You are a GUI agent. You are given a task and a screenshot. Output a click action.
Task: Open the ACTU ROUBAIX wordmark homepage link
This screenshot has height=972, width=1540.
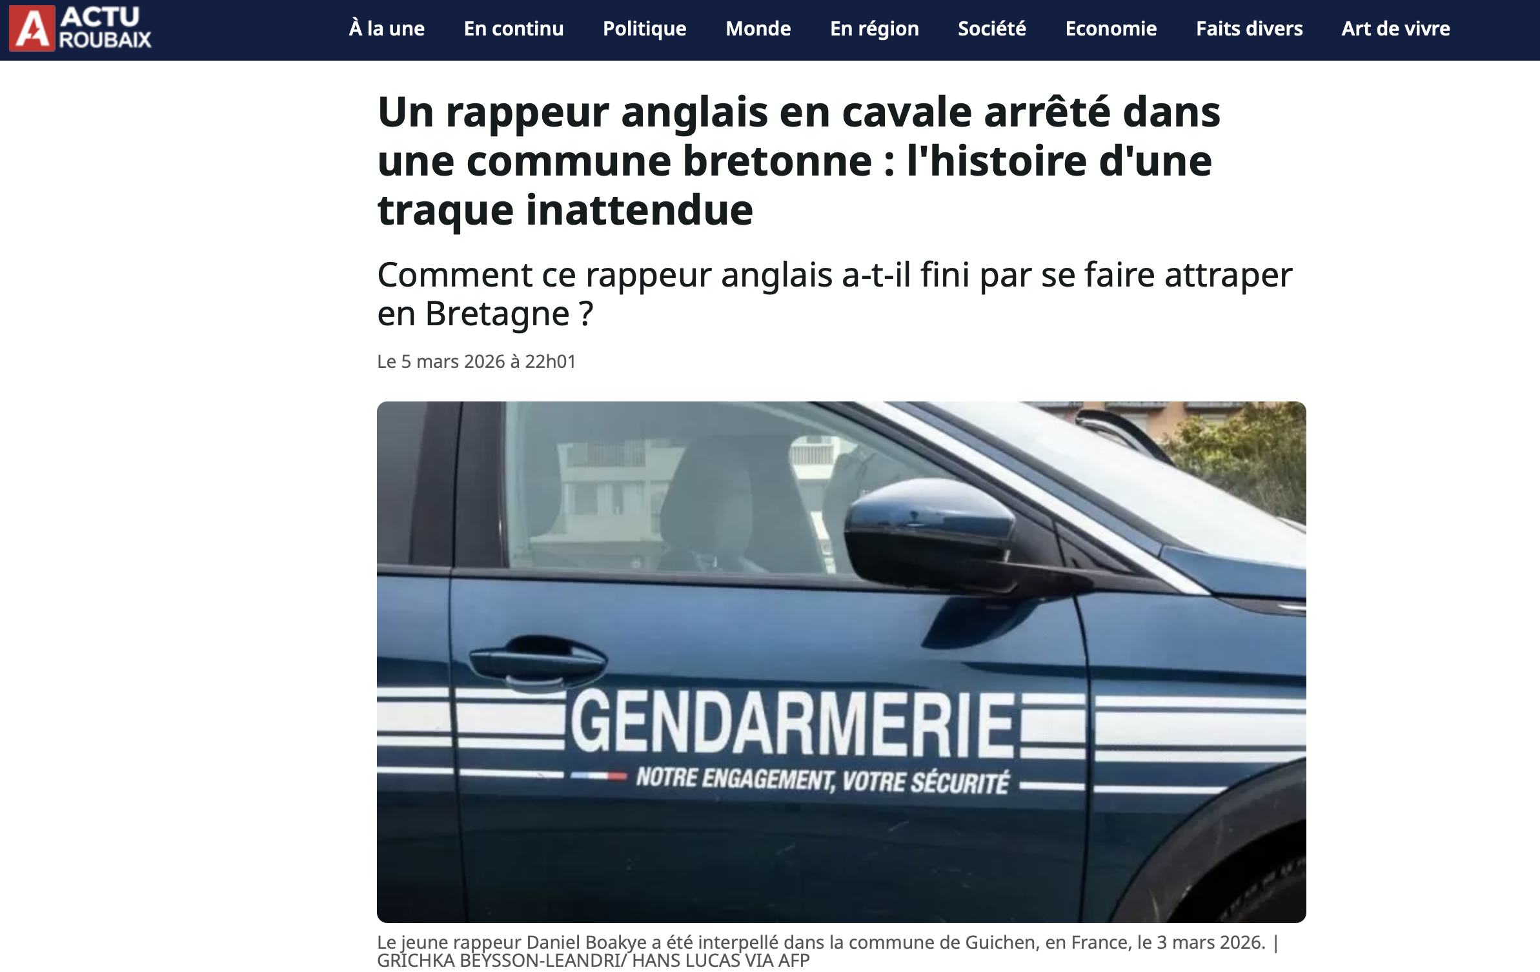105,28
